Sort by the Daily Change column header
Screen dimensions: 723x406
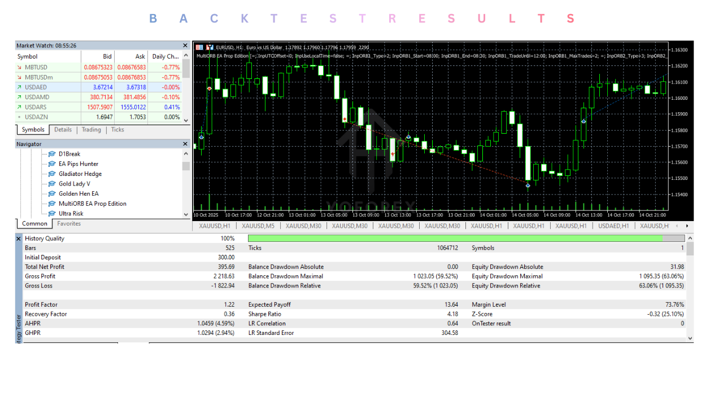[x=165, y=56]
